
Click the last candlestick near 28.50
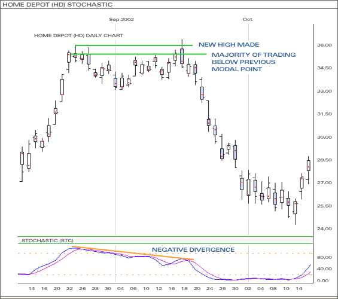pyautogui.click(x=309, y=170)
